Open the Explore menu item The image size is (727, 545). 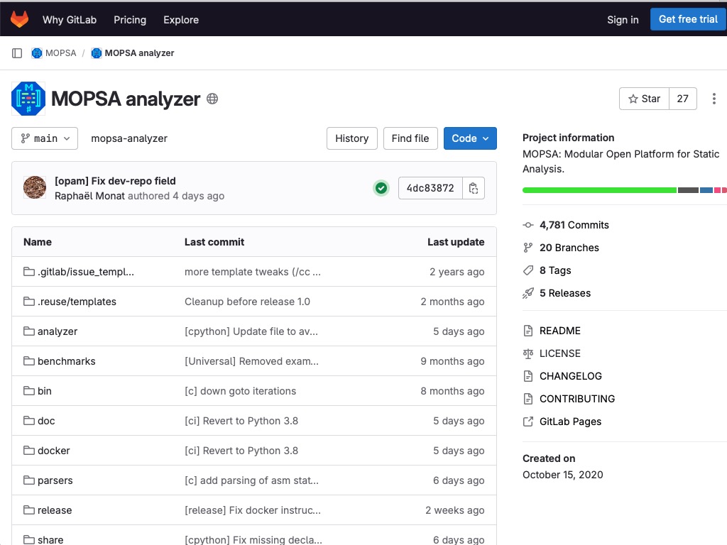click(x=180, y=20)
